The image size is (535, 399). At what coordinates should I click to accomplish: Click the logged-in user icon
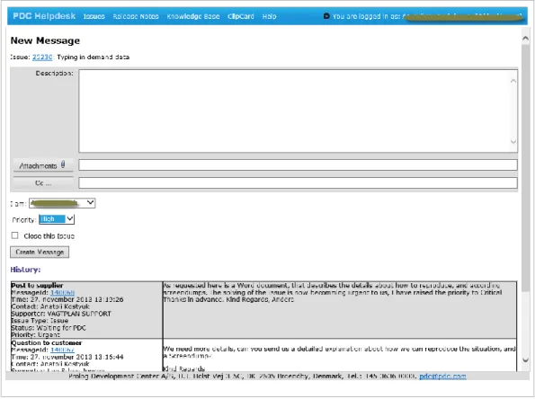click(x=326, y=15)
